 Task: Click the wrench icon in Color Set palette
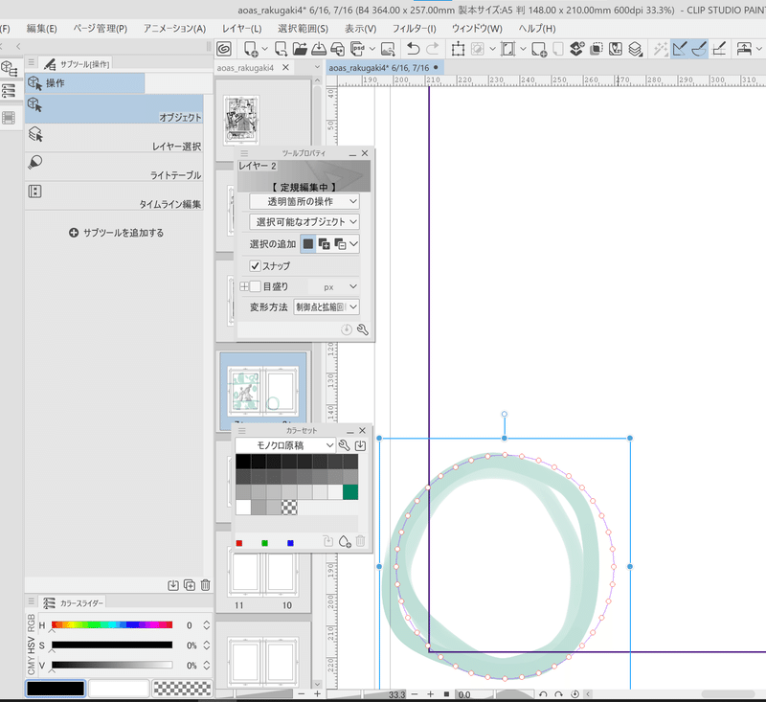click(344, 445)
